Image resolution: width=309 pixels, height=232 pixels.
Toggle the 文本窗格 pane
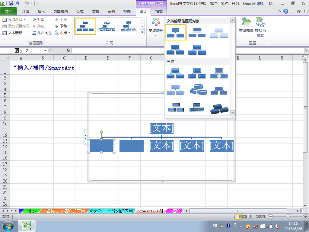[12, 33]
